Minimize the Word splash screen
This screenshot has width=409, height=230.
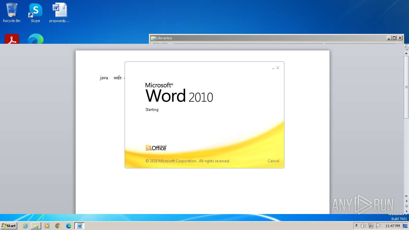tap(273, 68)
